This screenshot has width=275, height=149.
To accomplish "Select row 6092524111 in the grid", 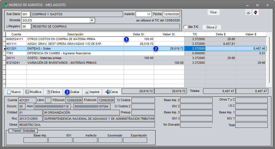I will coord(136,39).
